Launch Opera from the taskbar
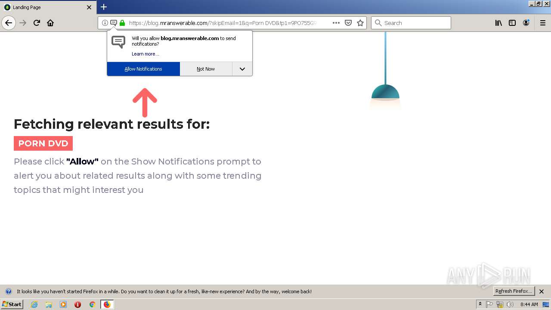 coord(77,304)
